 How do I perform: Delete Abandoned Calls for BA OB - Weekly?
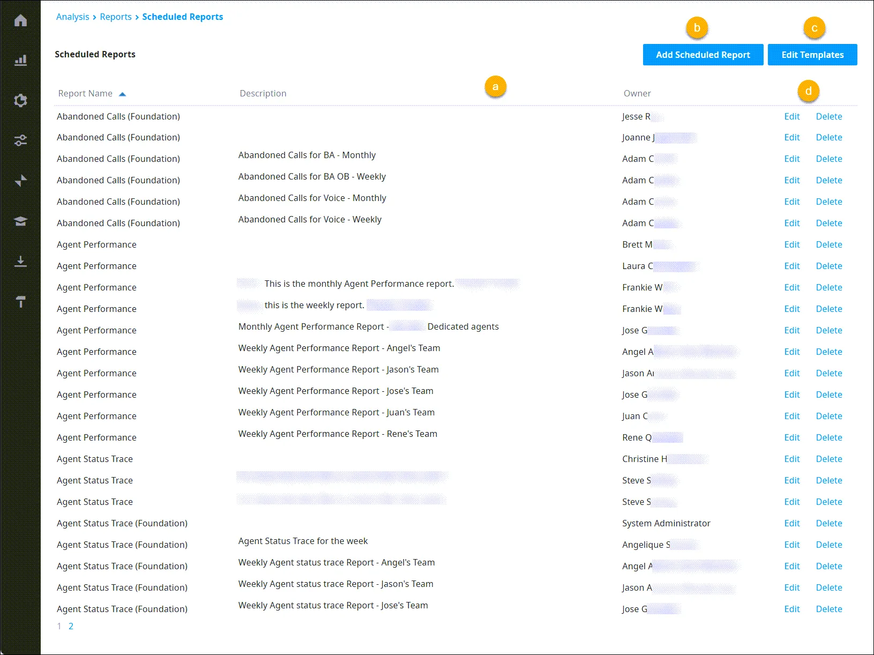[829, 180]
